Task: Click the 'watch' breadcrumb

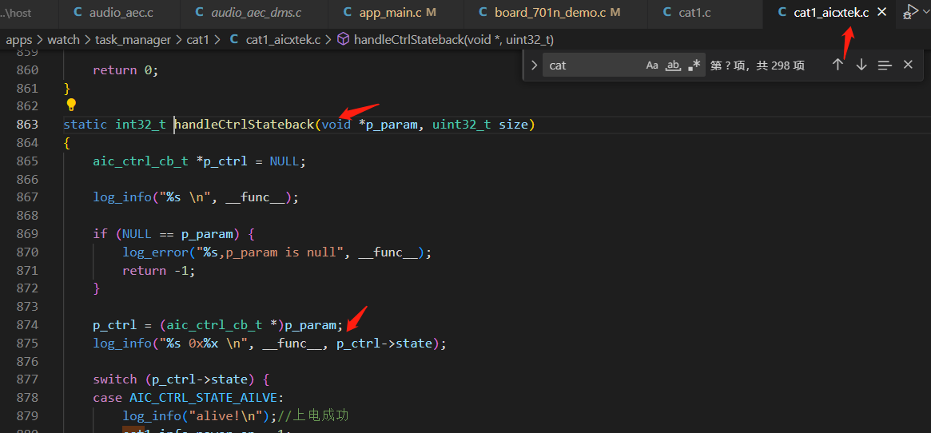Action: click(x=63, y=40)
